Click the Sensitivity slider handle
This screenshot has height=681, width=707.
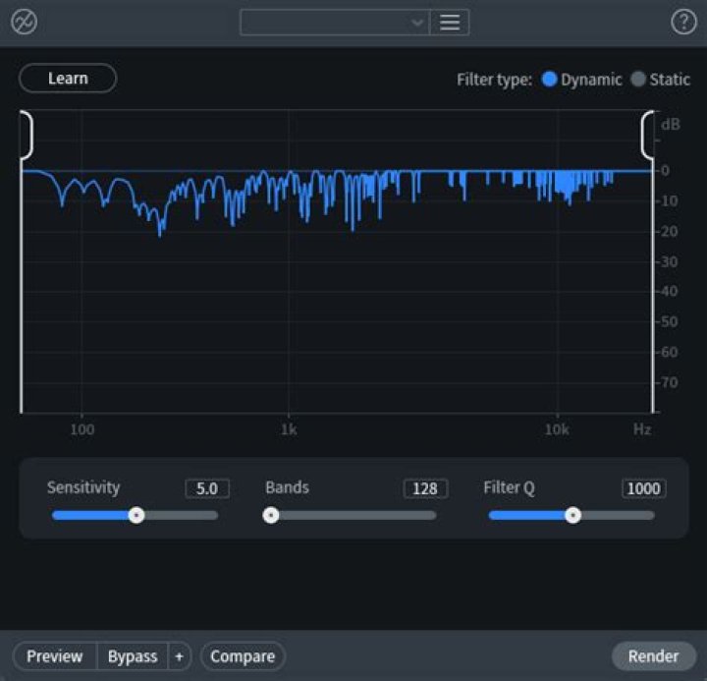click(136, 515)
